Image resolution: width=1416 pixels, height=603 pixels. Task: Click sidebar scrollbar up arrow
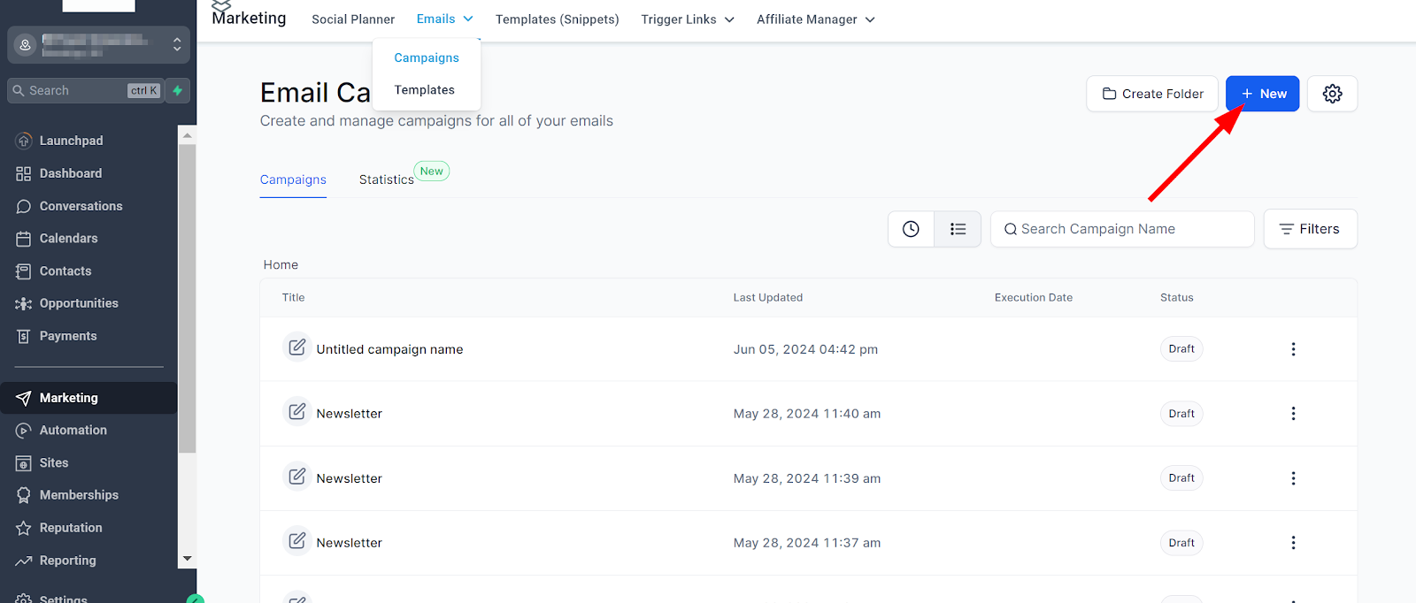tap(187, 135)
